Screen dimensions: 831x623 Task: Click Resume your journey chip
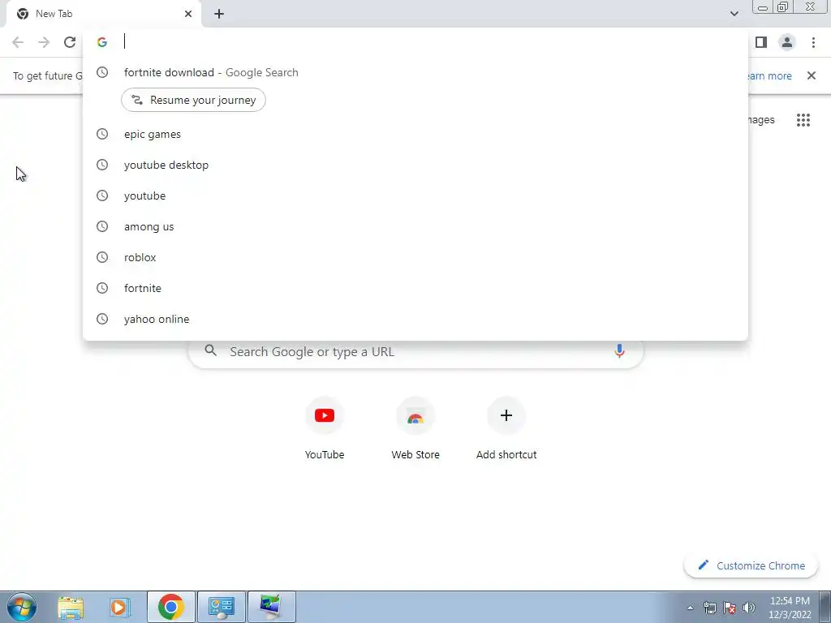click(193, 100)
